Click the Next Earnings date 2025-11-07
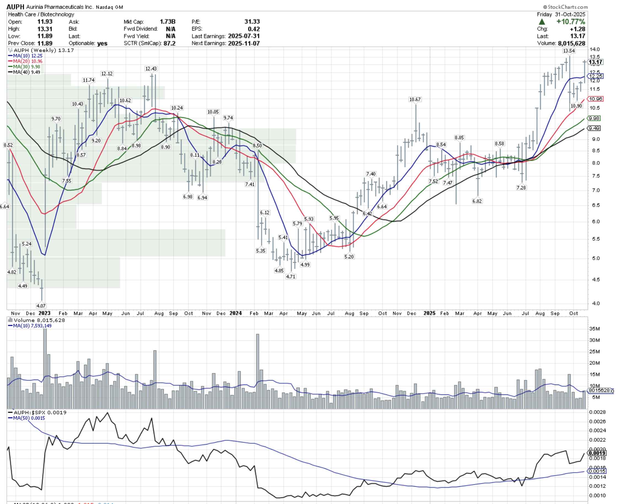 pyautogui.click(x=244, y=43)
